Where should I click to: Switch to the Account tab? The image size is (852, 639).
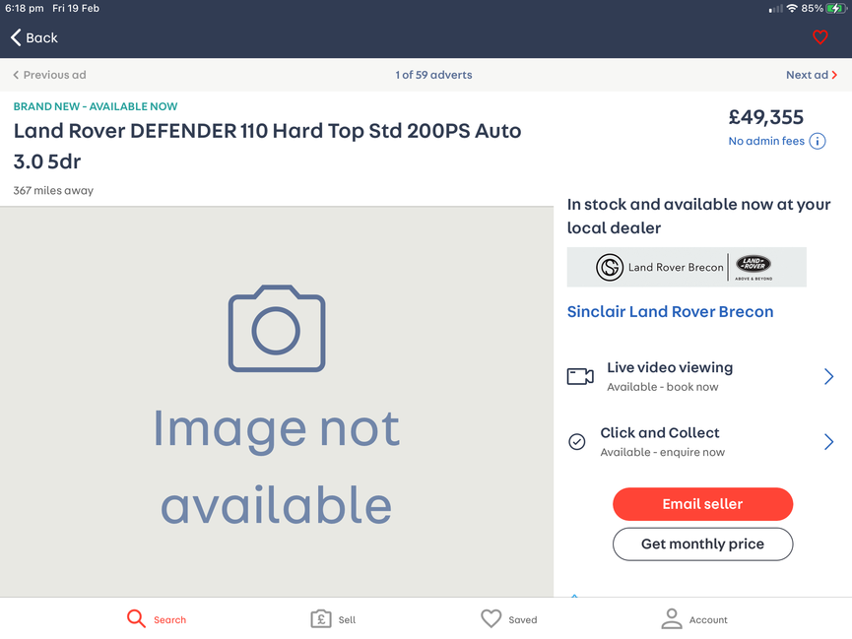click(693, 619)
